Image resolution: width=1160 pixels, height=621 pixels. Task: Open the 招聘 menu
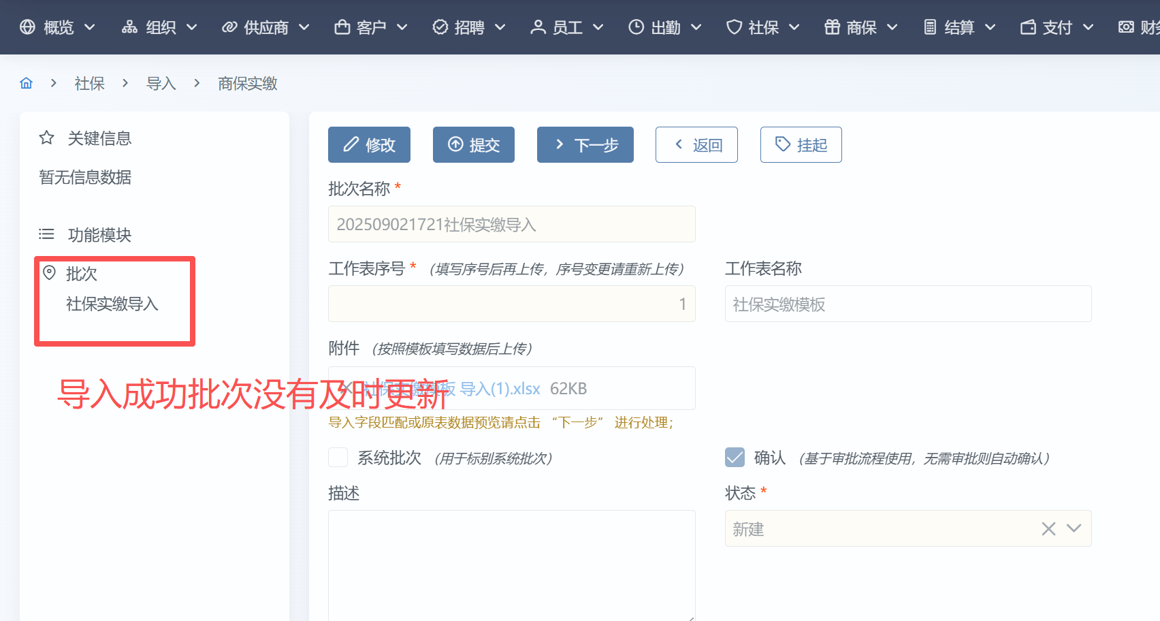(468, 27)
